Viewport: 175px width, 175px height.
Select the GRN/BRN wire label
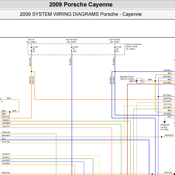(6, 123)
